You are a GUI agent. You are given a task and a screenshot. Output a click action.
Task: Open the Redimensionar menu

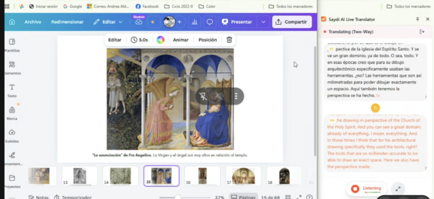coord(67,22)
